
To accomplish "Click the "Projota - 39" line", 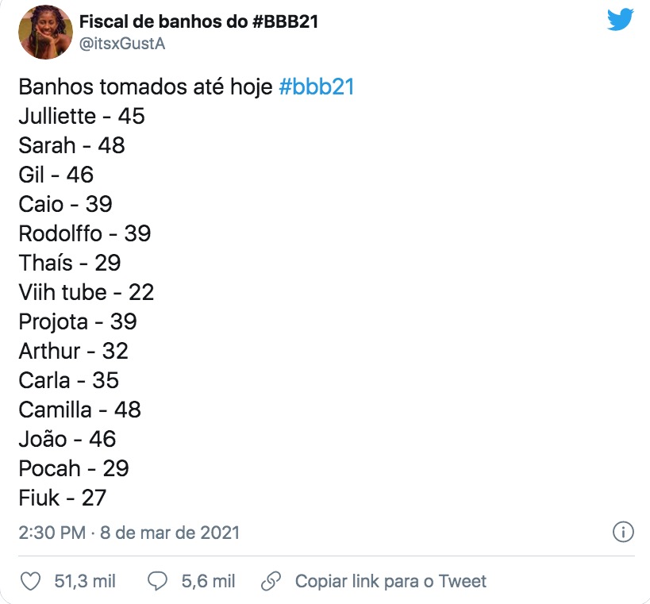I will tap(78, 321).
